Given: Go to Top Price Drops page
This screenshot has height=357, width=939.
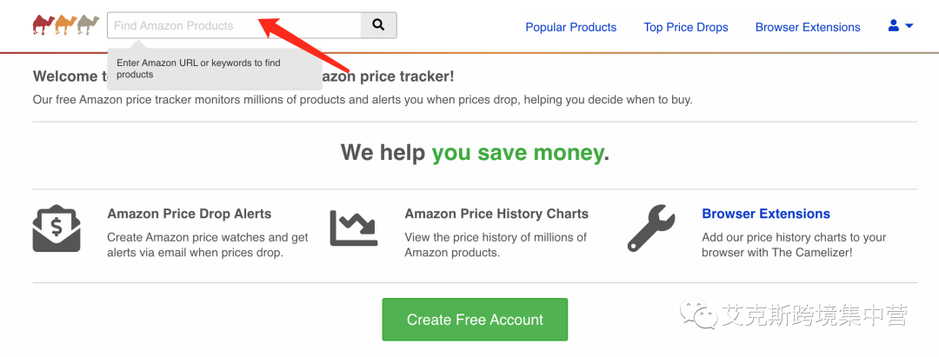Looking at the screenshot, I should tap(686, 27).
